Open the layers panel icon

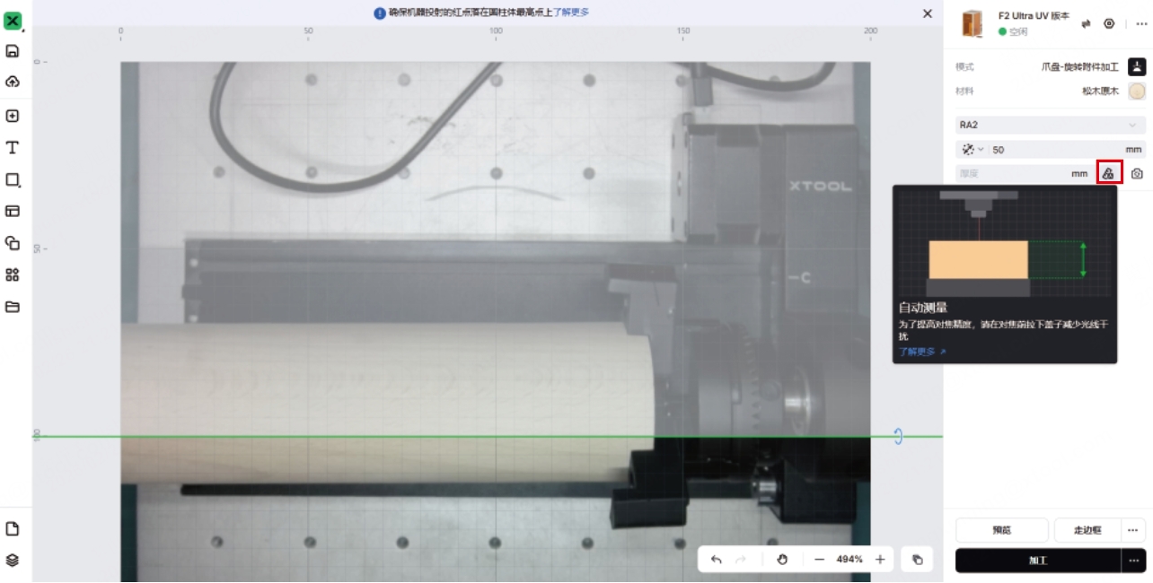tap(13, 560)
